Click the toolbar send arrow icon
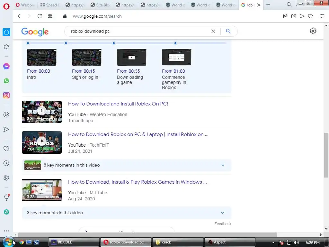 (x=302, y=16)
